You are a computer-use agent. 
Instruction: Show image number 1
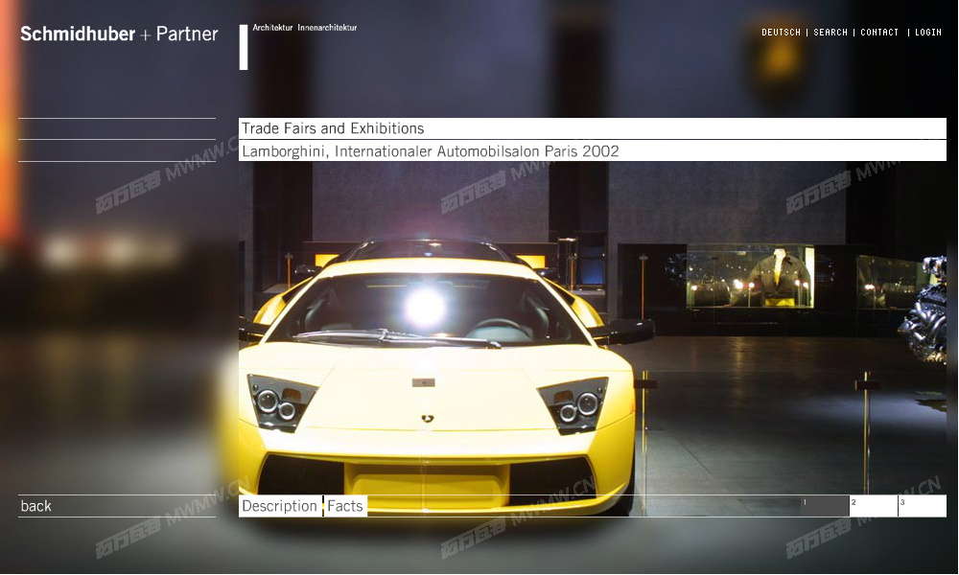825,506
